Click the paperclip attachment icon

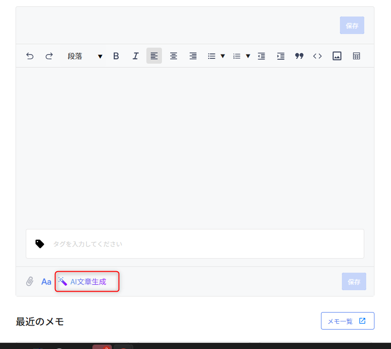[30, 281]
